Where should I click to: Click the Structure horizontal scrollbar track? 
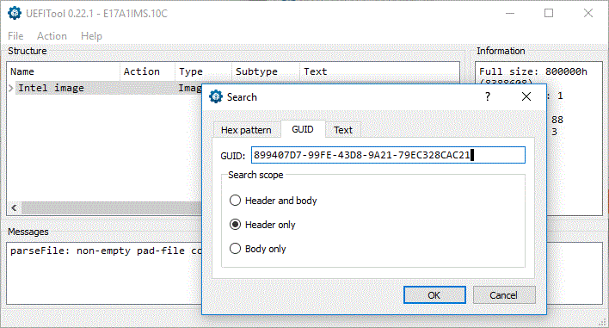[112, 208]
